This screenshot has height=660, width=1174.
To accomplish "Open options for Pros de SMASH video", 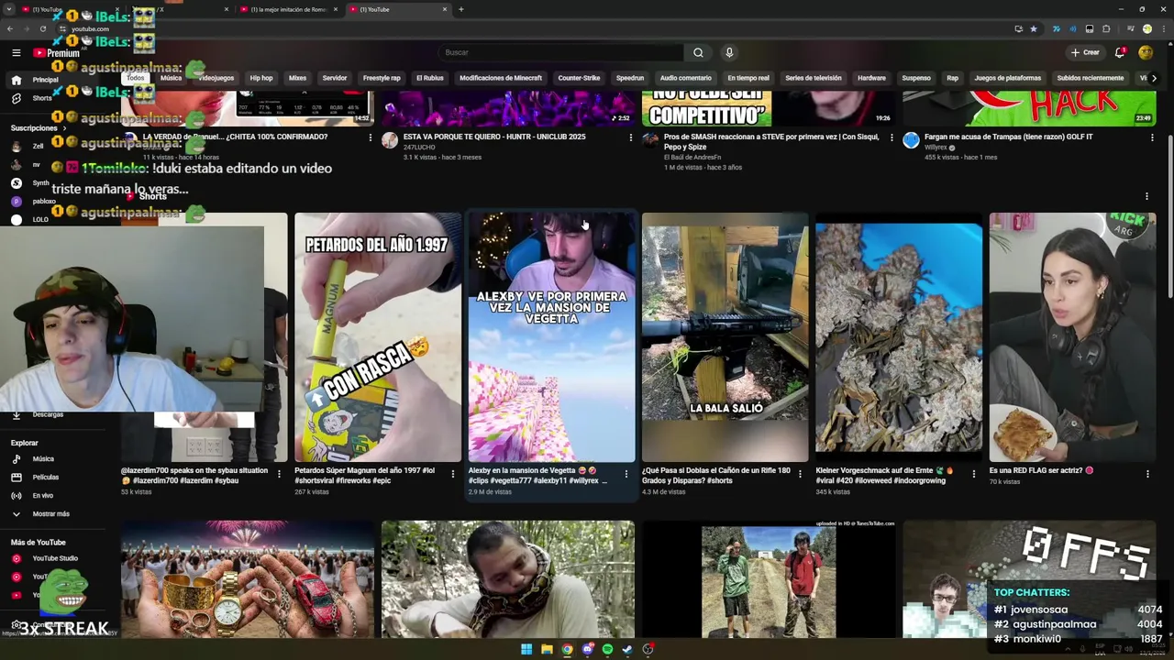I will click(892, 137).
